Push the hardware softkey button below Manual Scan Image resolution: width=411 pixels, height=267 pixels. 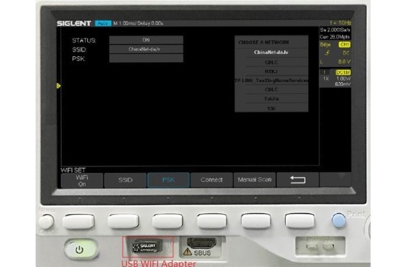[256, 221]
